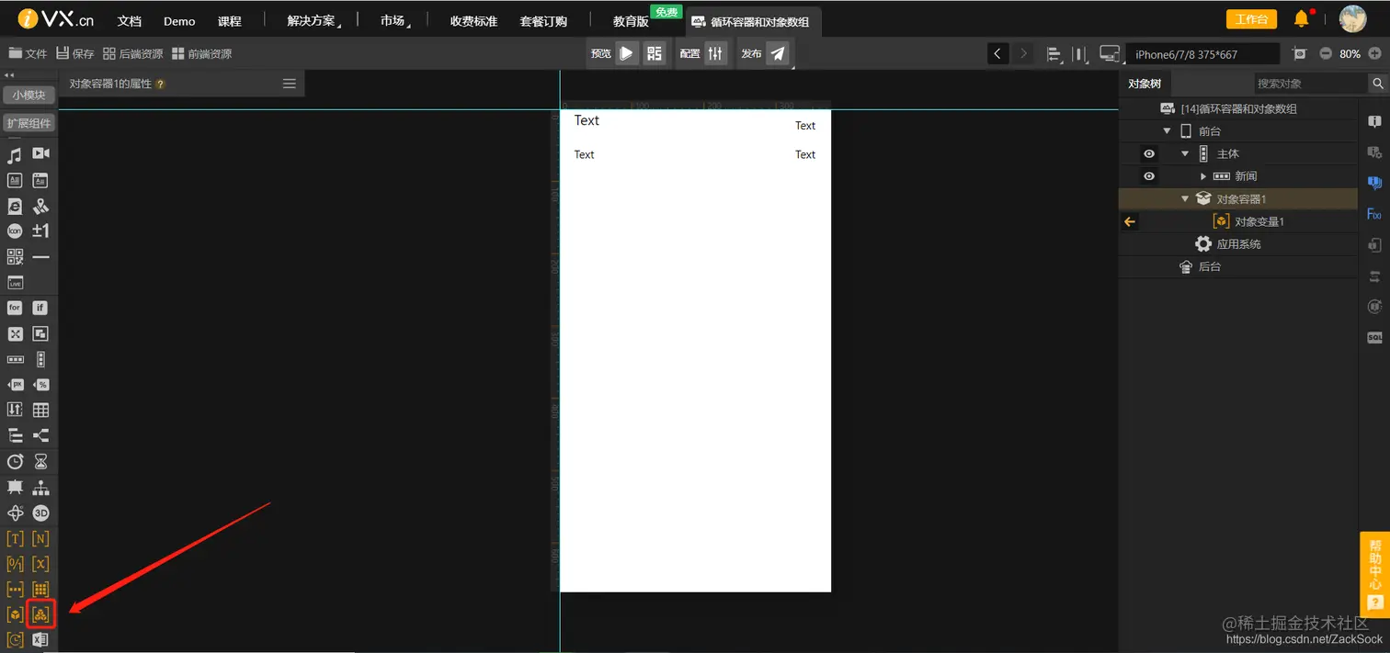Click the search objects magnifier icon
Screen dimensions: 1390x653
[x=1378, y=84]
